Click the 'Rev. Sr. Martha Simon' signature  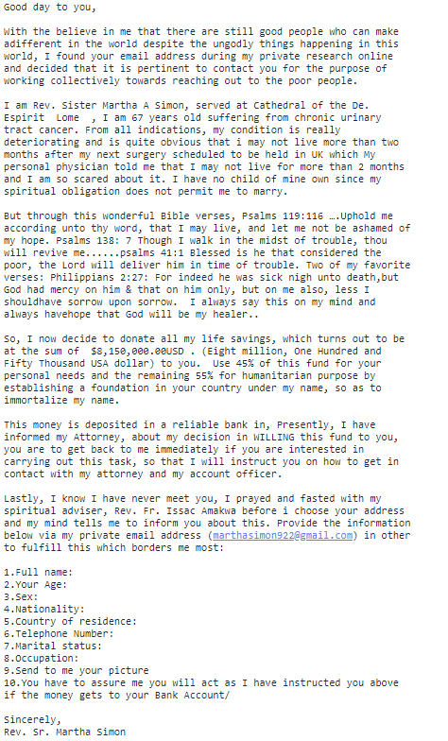pyautogui.click(x=64, y=732)
